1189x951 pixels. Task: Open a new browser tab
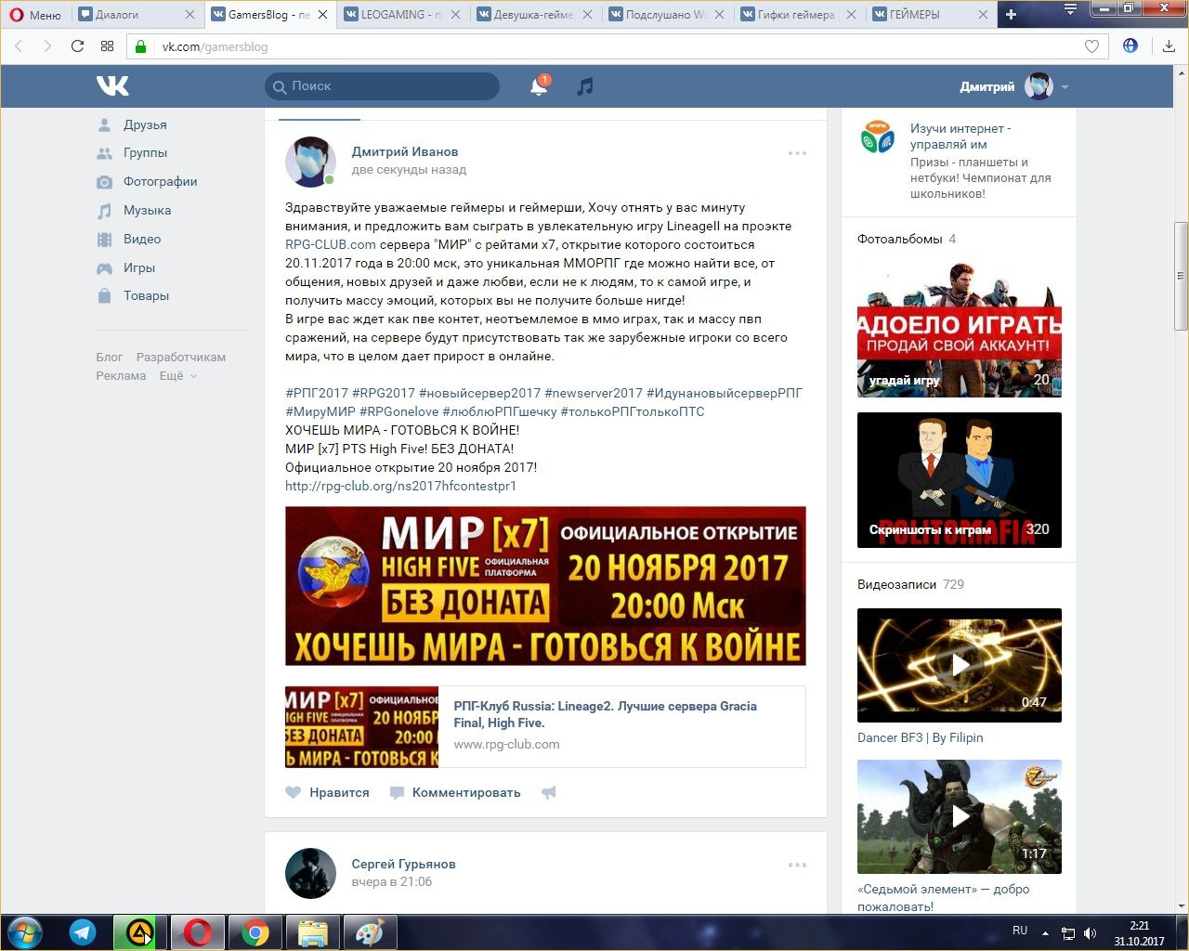(1011, 14)
